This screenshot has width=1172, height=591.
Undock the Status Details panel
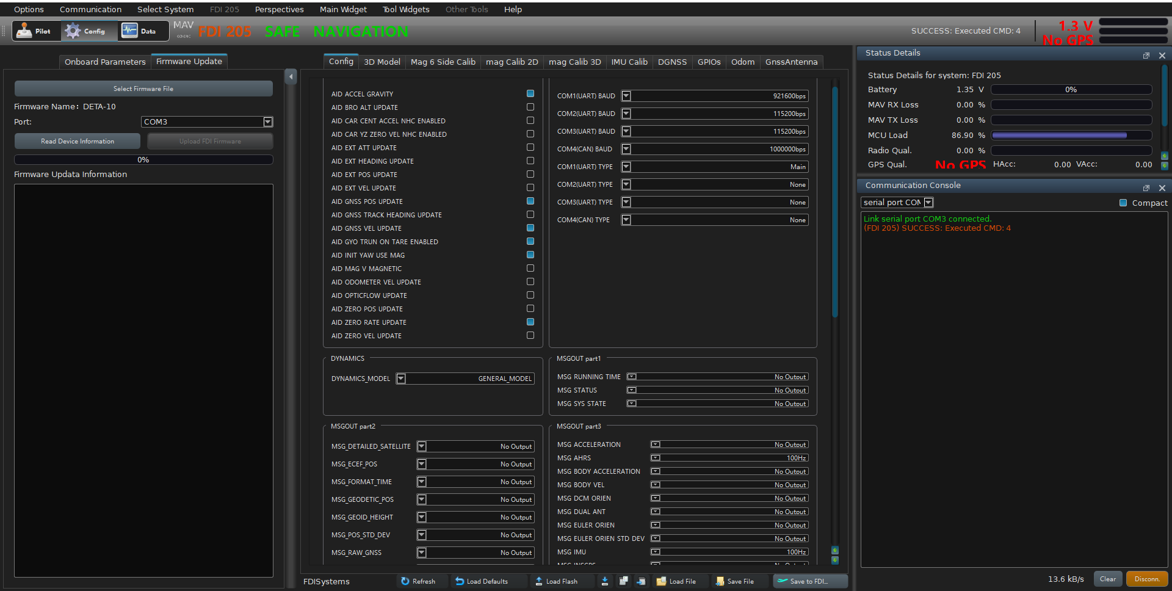(1146, 56)
